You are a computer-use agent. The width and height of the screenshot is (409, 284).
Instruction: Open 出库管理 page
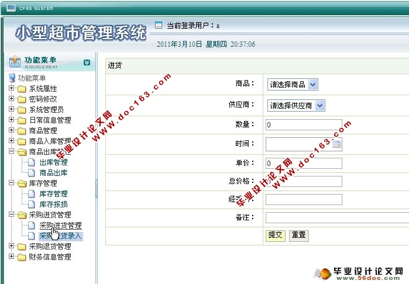[x=53, y=162]
